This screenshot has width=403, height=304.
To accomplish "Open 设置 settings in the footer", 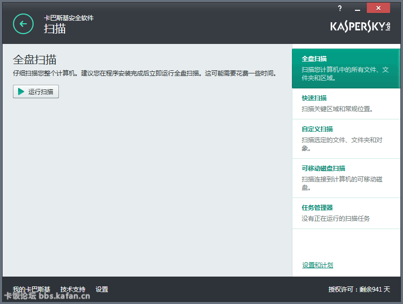I will pos(102,290).
